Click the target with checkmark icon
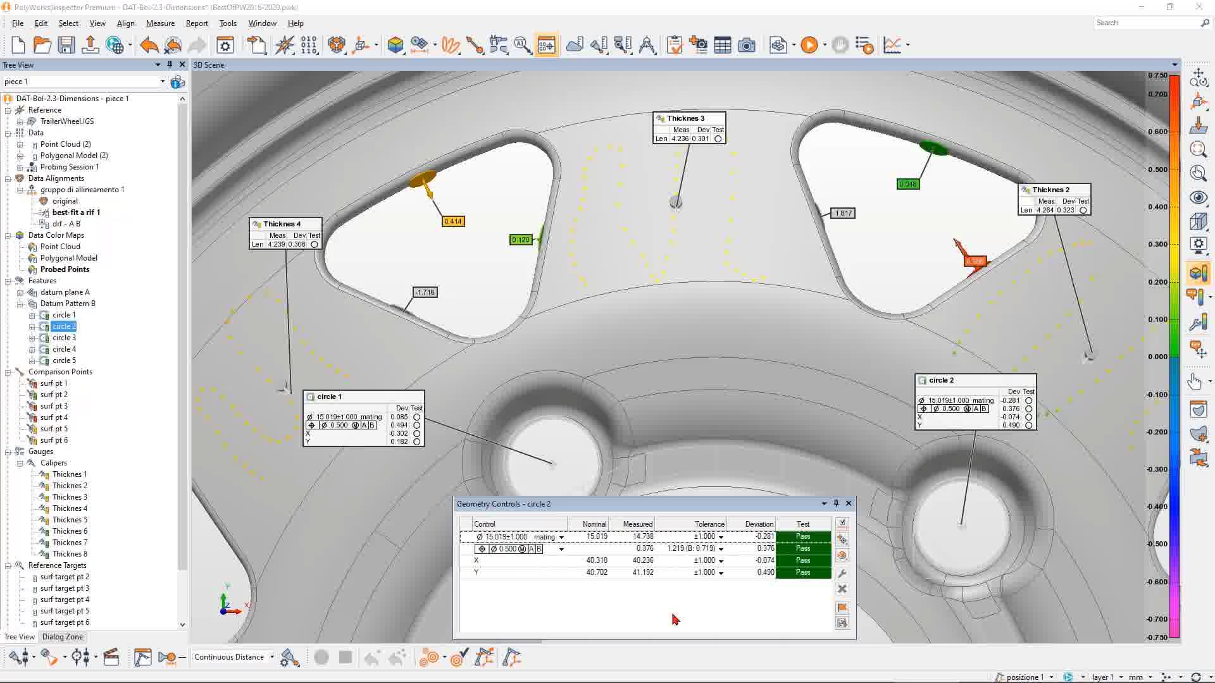 (x=459, y=658)
